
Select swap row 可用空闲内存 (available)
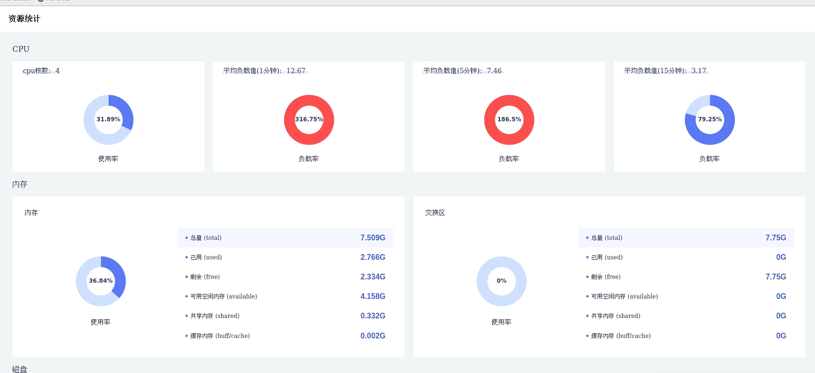point(686,296)
